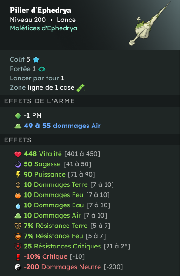Click the blue star action point icon
The height and width of the screenshot is (276, 180).
tap(36, 59)
